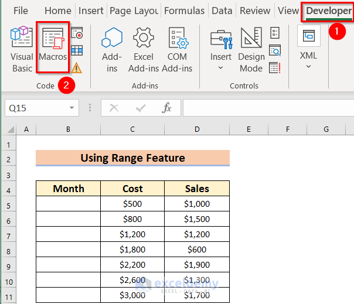Open the Page Layout tab

click(x=134, y=11)
